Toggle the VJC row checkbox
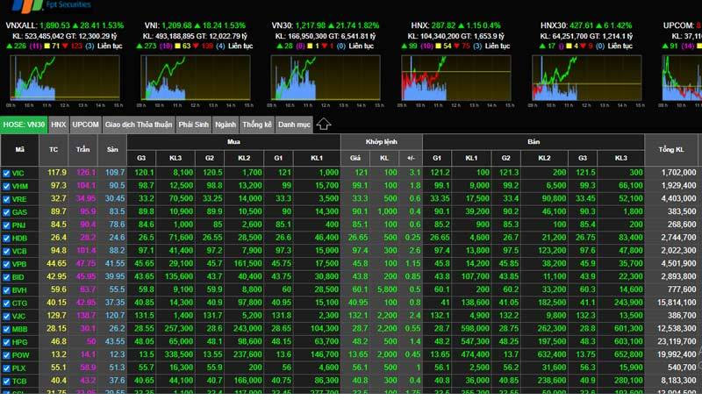The image size is (702, 407). pyautogui.click(x=6, y=316)
